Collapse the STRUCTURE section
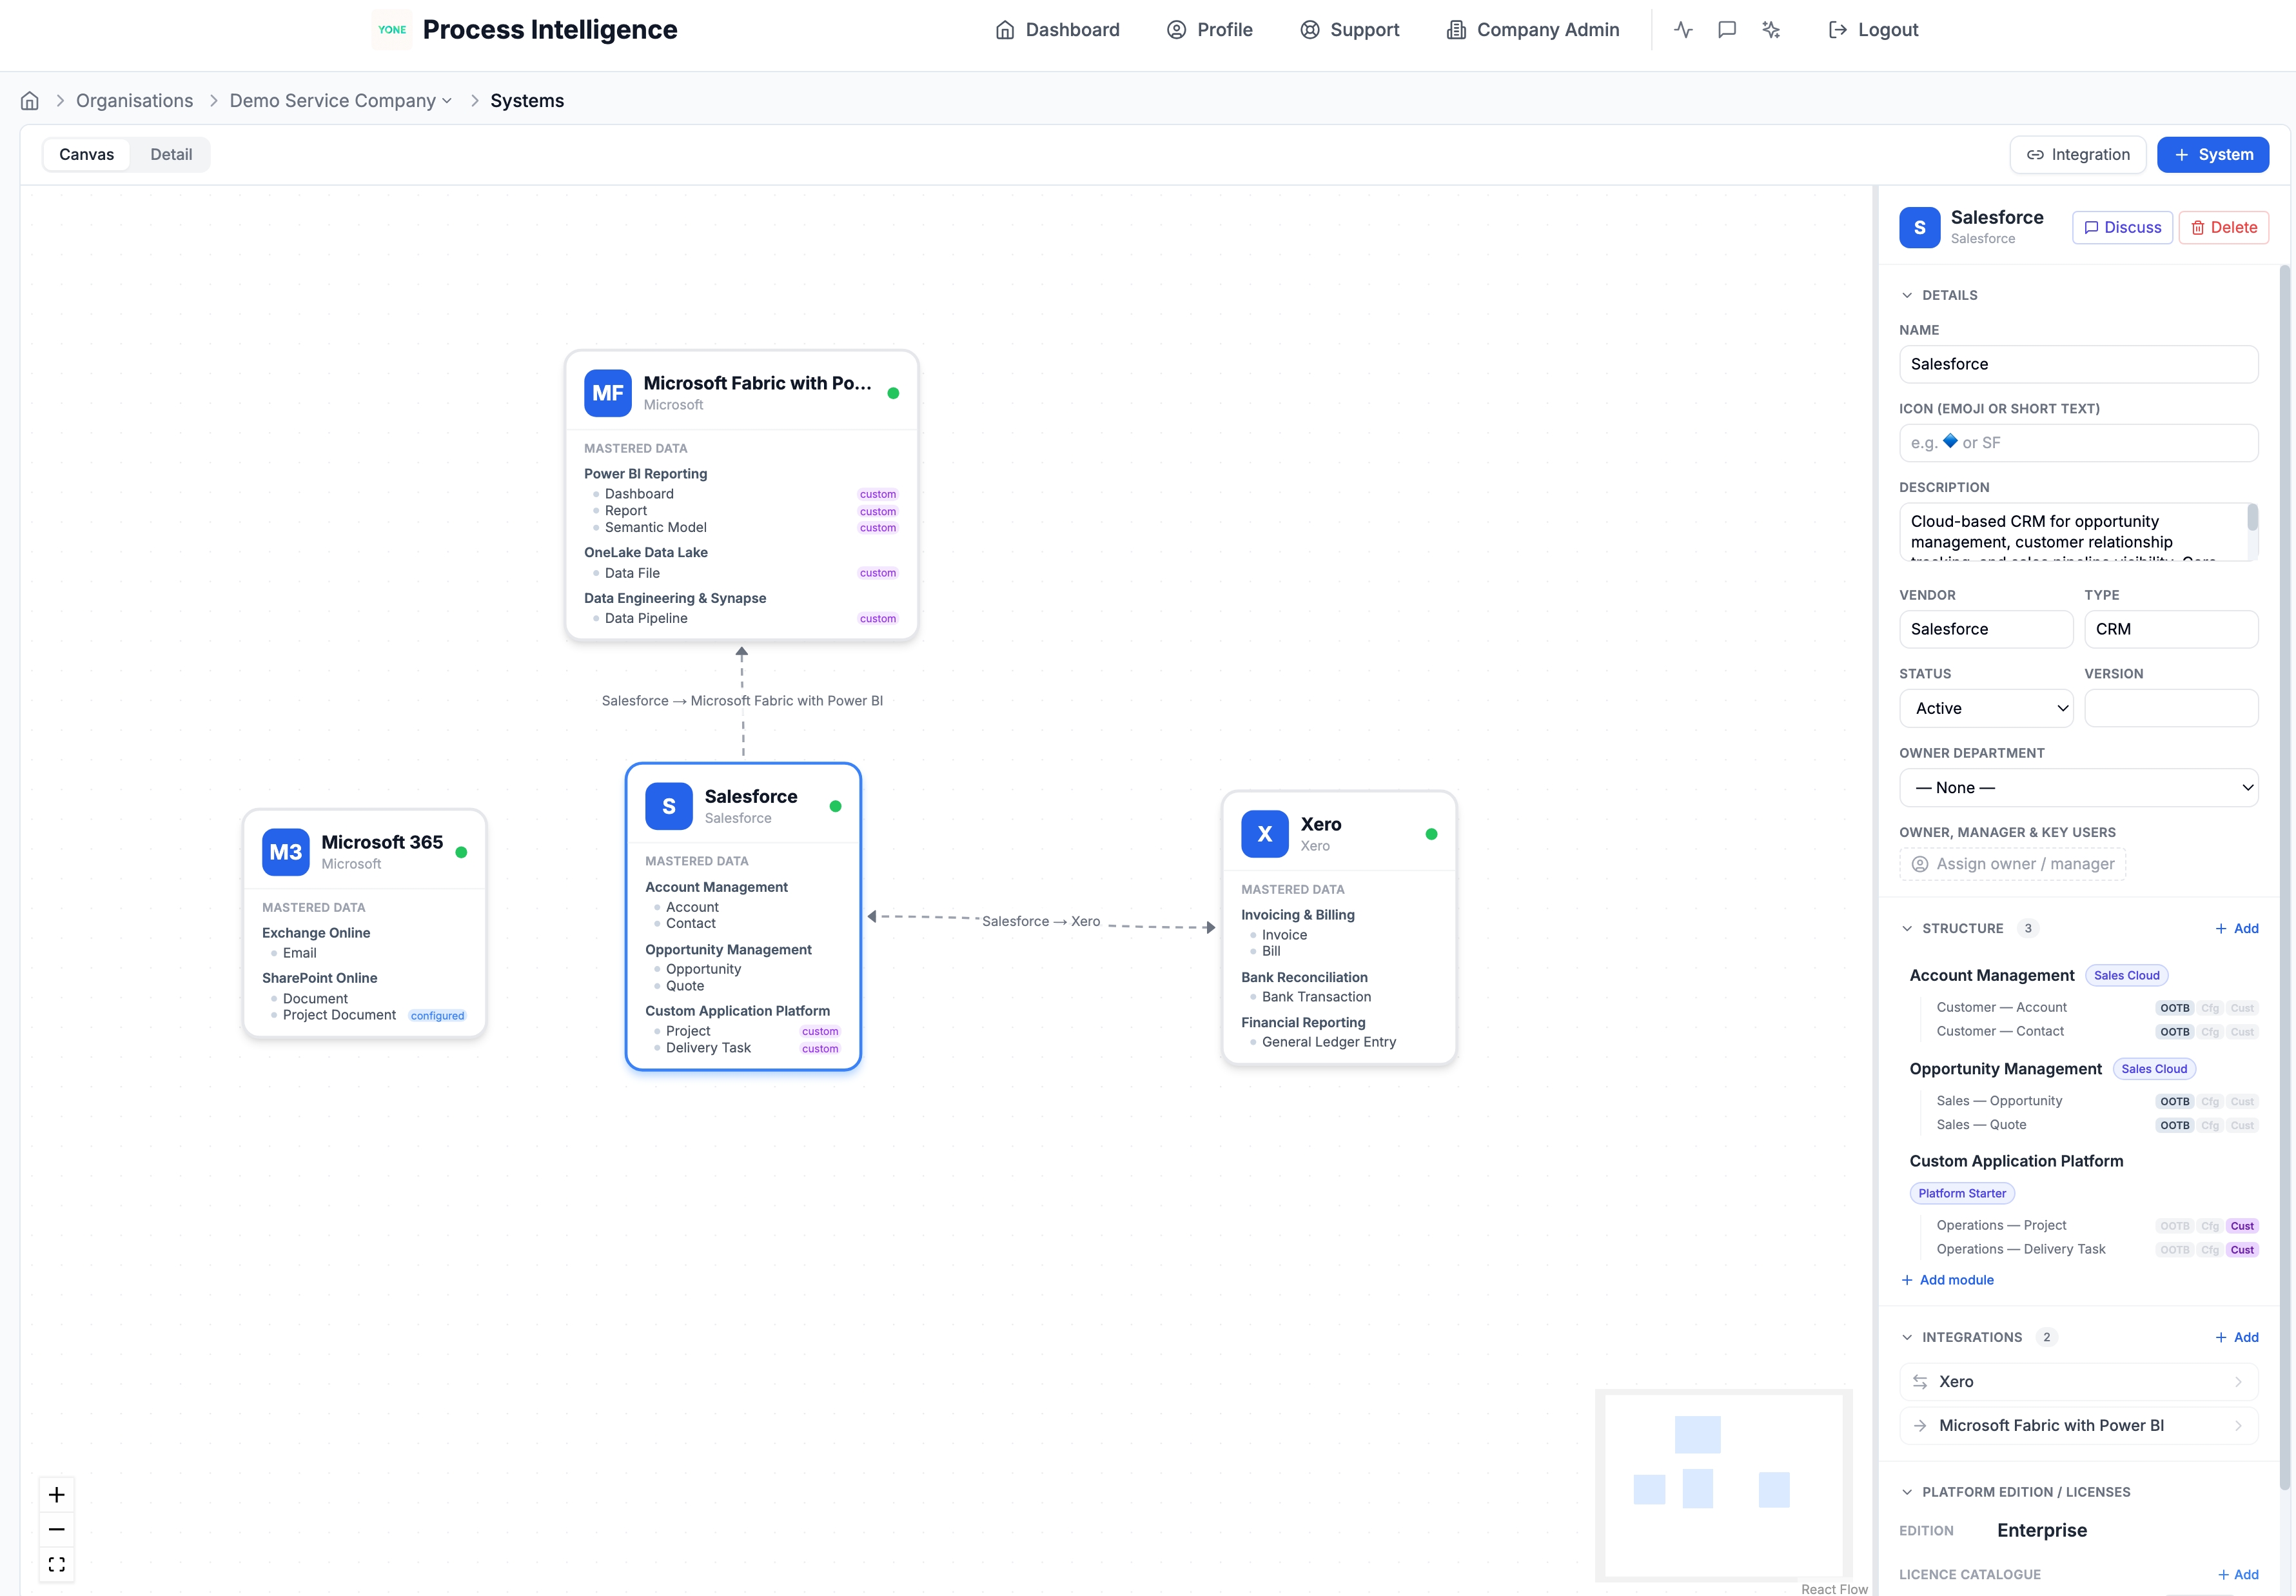Screen dimensions: 2296x1596 click(1907, 929)
